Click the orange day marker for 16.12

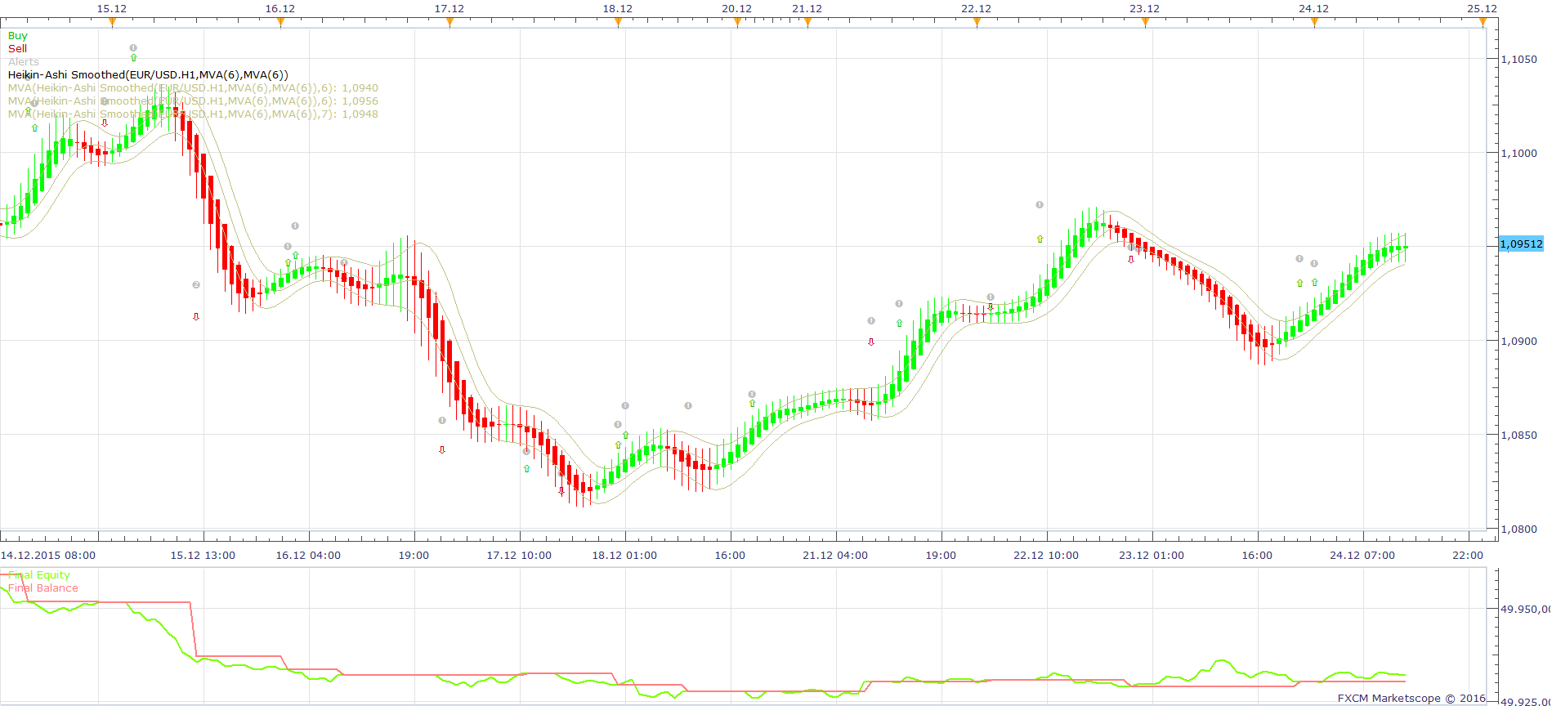click(x=280, y=23)
